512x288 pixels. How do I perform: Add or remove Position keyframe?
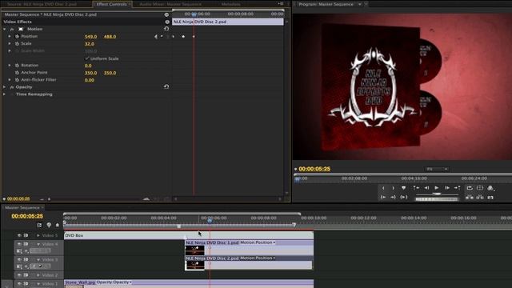(162, 37)
